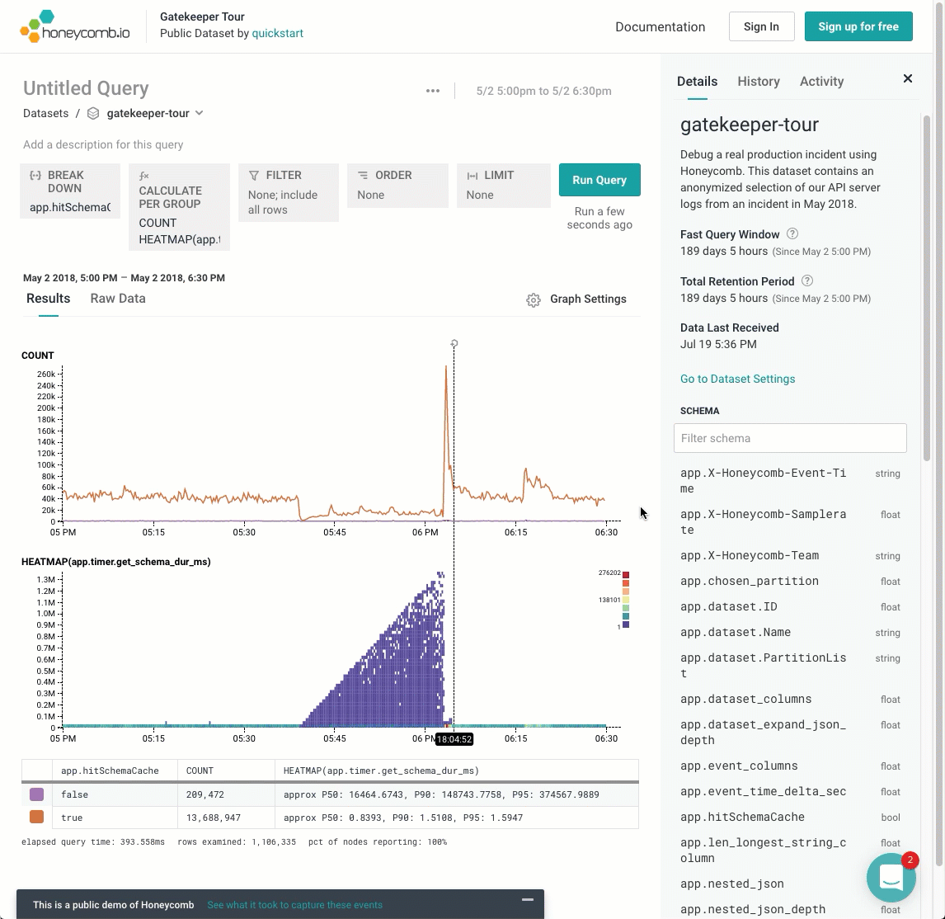Screen dimensions: 945x919
Task: Click the dataset cube icon in breadcrumb
Action: click(93, 114)
